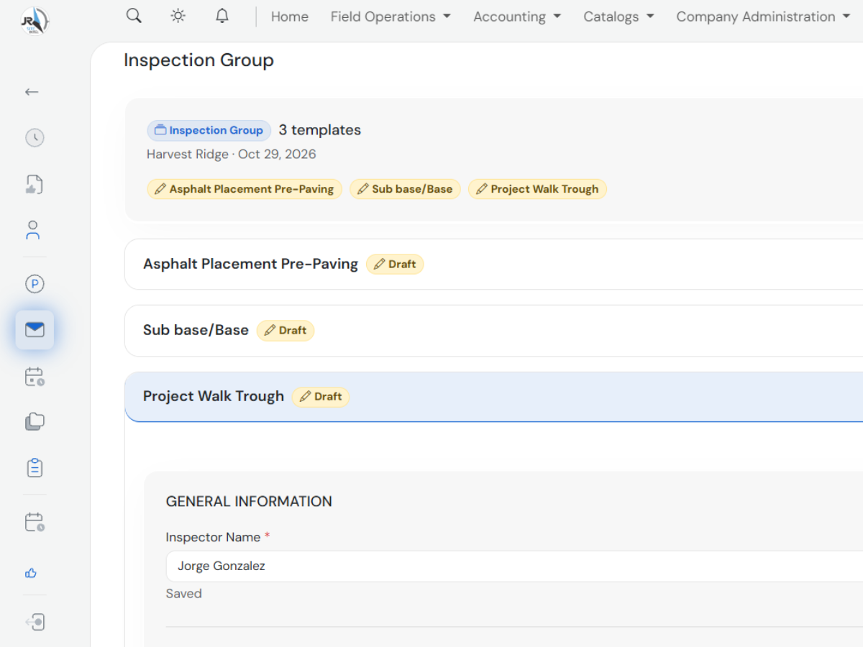
Task: Open the clipboard checklist sidebar icon
Action: point(35,468)
